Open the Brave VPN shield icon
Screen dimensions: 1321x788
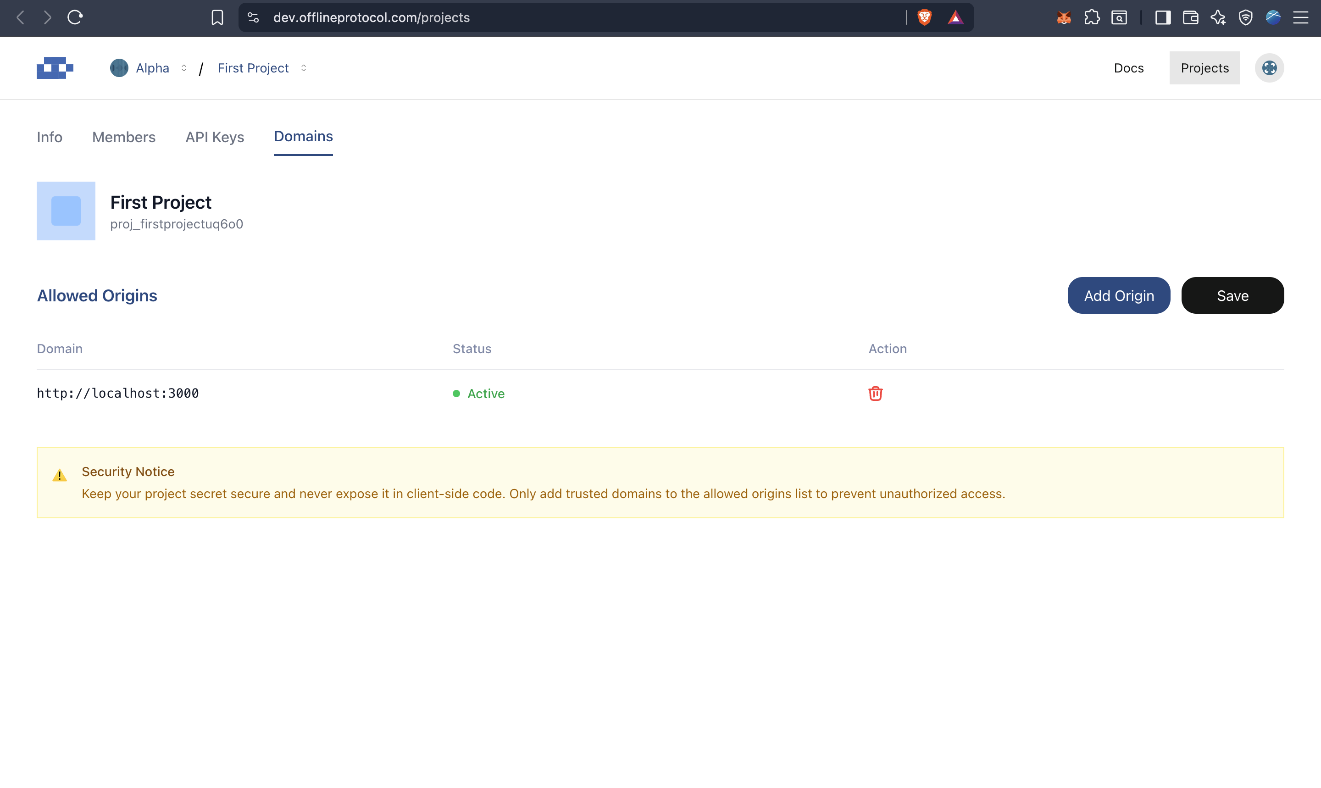pyautogui.click(x=1246, y=17)
